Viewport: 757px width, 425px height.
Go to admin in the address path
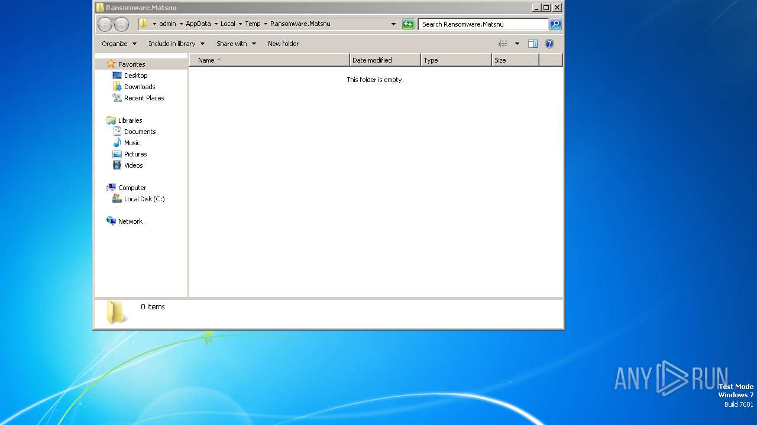click(x=167, y=24)
